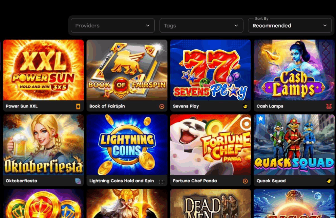Click the red provider emblem on Cash Lamps
Screen dimensions: 336x218
(329, 106)
